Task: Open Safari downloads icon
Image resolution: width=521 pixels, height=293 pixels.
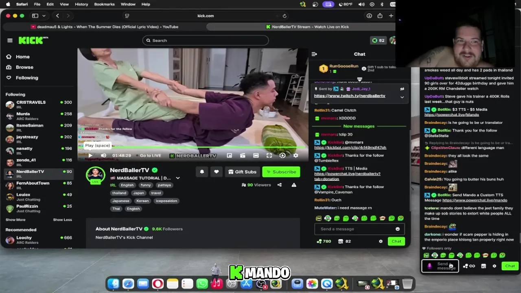Action: [369, 16]
